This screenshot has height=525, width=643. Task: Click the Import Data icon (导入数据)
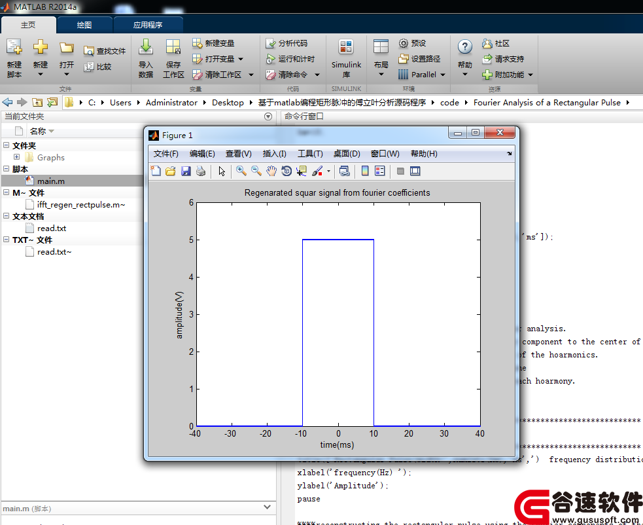click(x=146, y=47)
